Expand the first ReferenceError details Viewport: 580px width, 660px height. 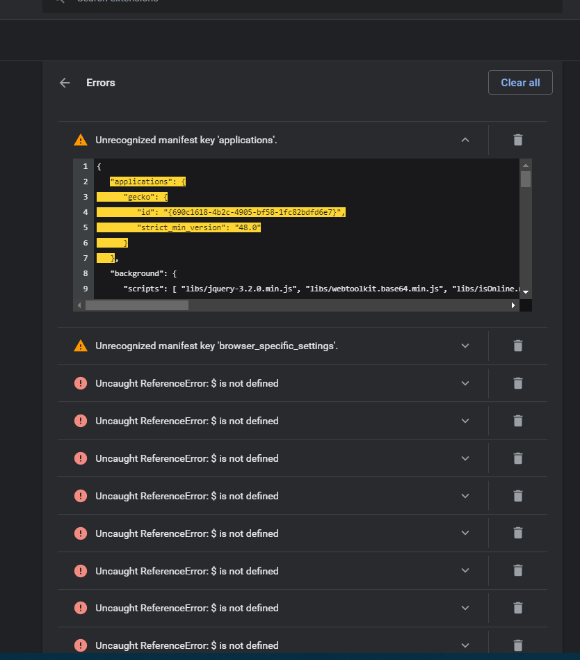coord(465,383)
